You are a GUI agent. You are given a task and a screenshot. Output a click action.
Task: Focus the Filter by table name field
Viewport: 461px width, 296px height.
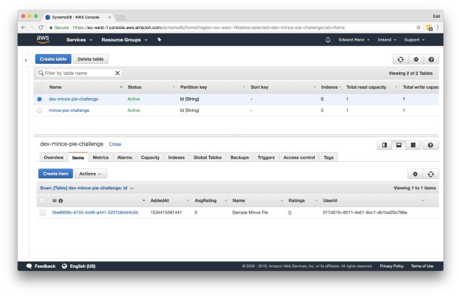(x=79, y=73)
